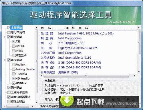Click the tree panel scroll-down arrow
Image resolution: width=143 pixels, height=110 pixels.
pos(37,102)
